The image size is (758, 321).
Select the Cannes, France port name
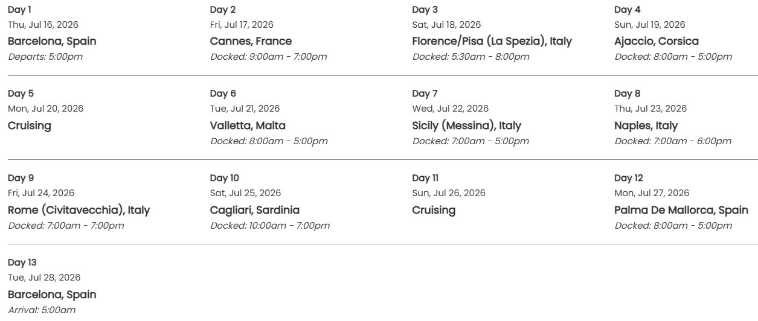tap(251, 41)
